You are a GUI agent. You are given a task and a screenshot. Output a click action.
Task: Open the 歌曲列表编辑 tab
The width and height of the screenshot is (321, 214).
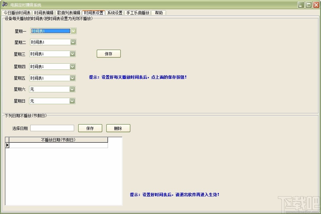[69, 13]
